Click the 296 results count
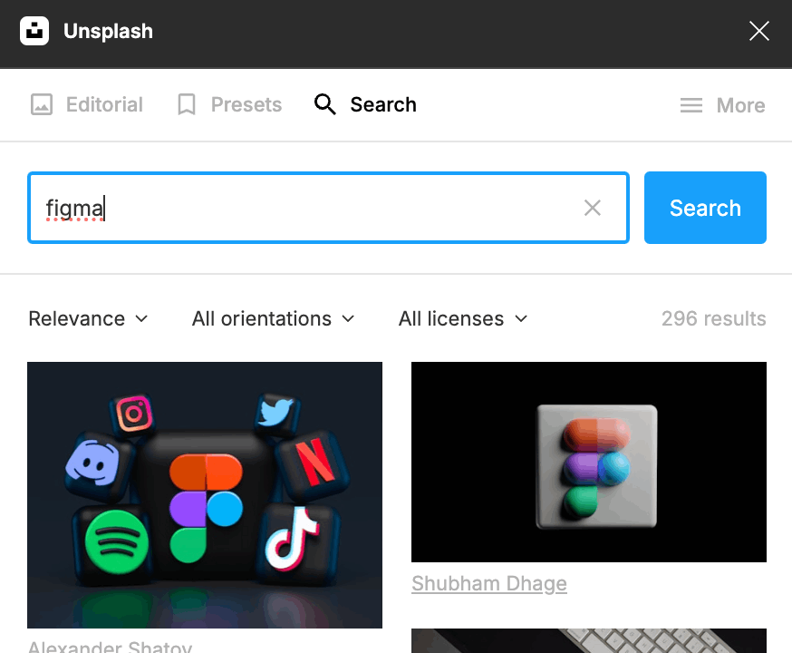Screen dimensions: 792x653 tap(714, 319)
